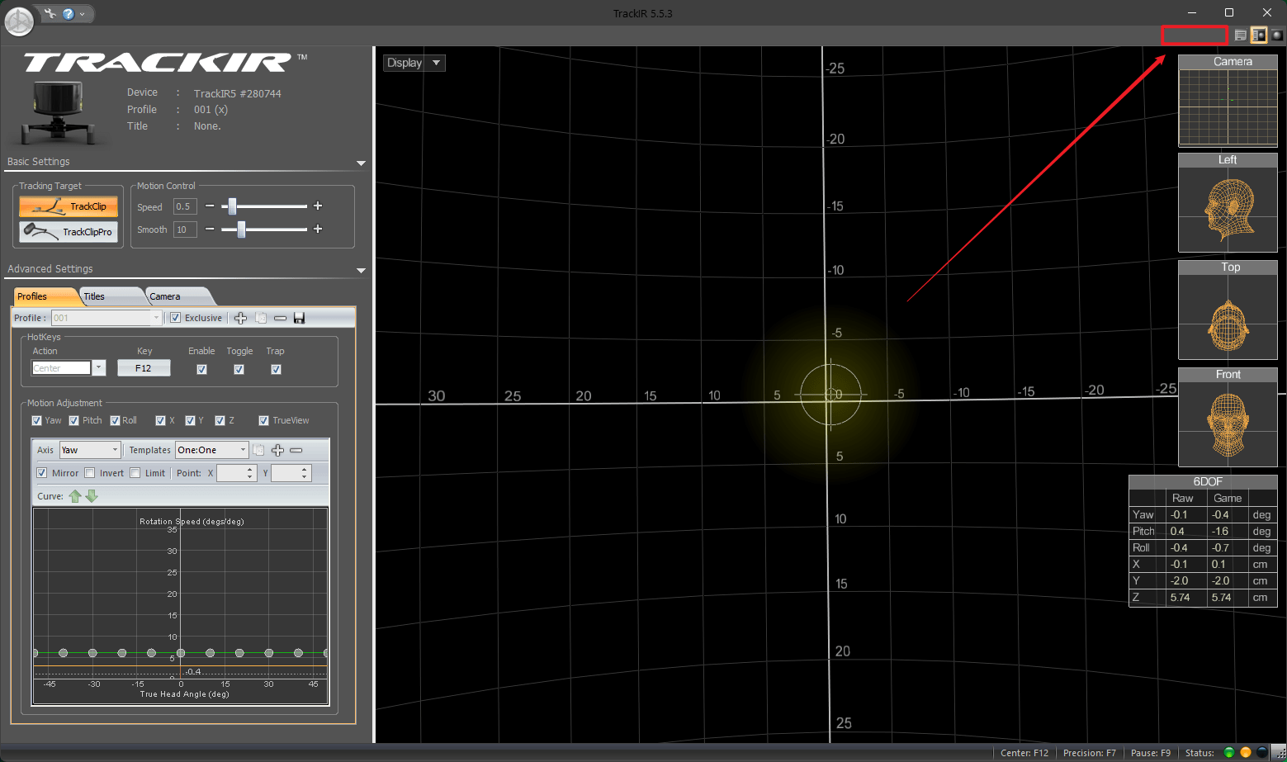Add a curve template with the plus icon

click(277, 450)
